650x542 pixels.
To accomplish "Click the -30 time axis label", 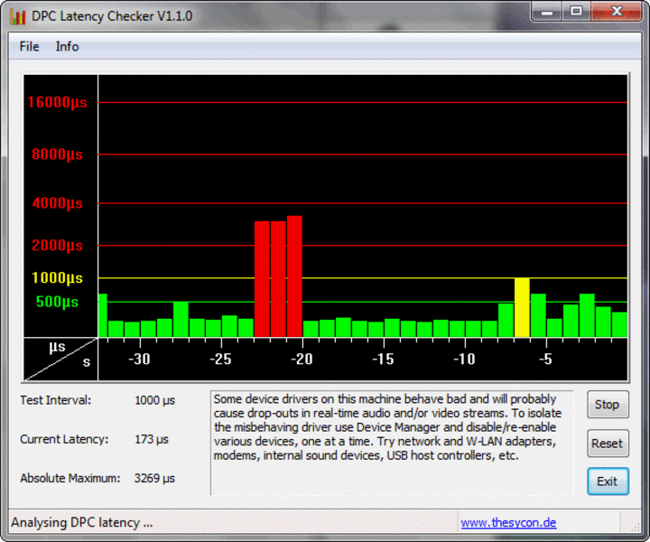I will 139,359.
